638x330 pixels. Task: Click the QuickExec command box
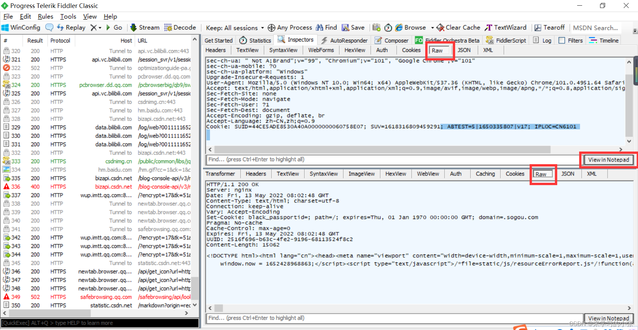tap(100, 323)
